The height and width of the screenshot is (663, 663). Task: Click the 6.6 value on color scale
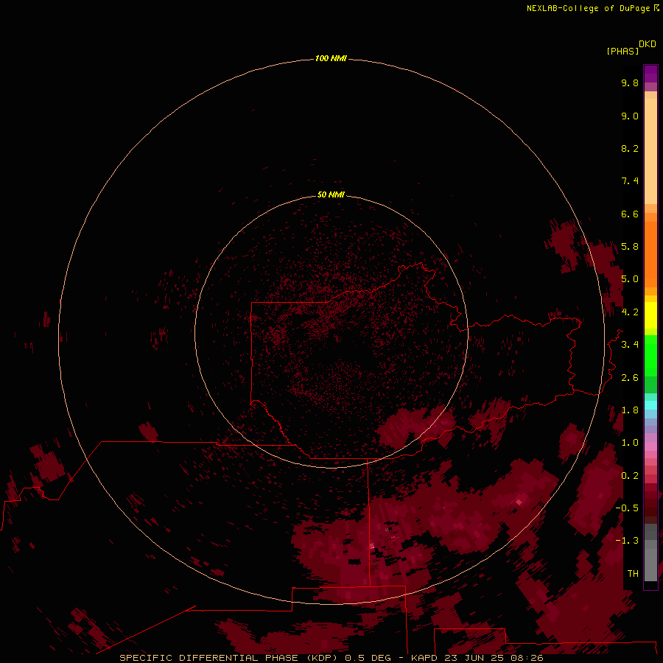tap(630, 214)
